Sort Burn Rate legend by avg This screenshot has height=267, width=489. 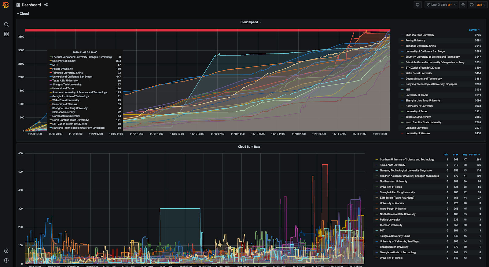pyautogui.click(x=465, y=154)
